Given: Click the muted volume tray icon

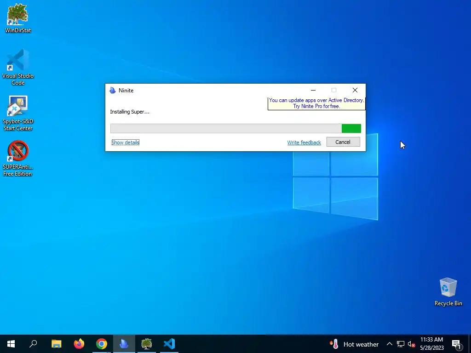Looking at the screenshot, I should pos(411,344).
